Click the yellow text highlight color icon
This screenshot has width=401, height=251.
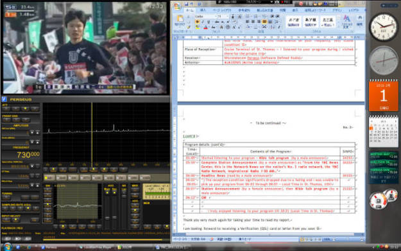[198, 27]
